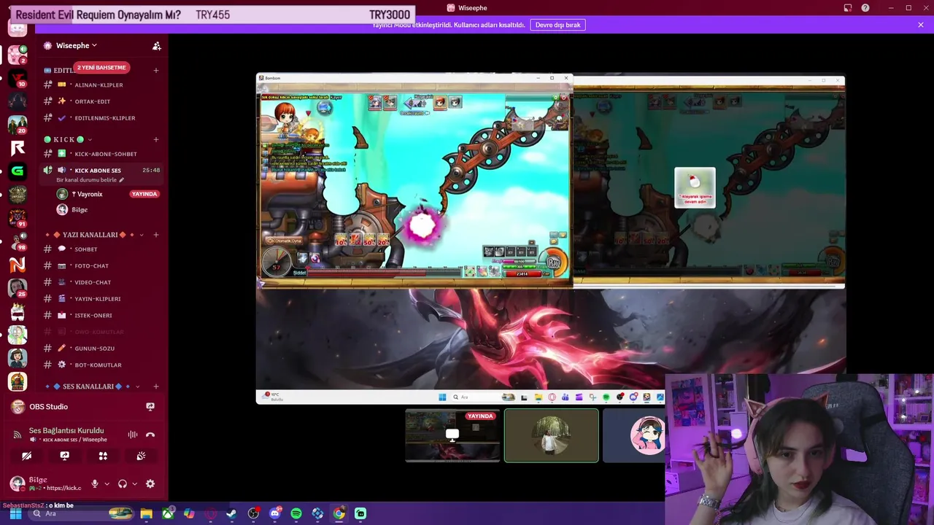Open Discord user settings gear
The height and width of the screenshot is (525, 934).
click(x=150, y=483)
